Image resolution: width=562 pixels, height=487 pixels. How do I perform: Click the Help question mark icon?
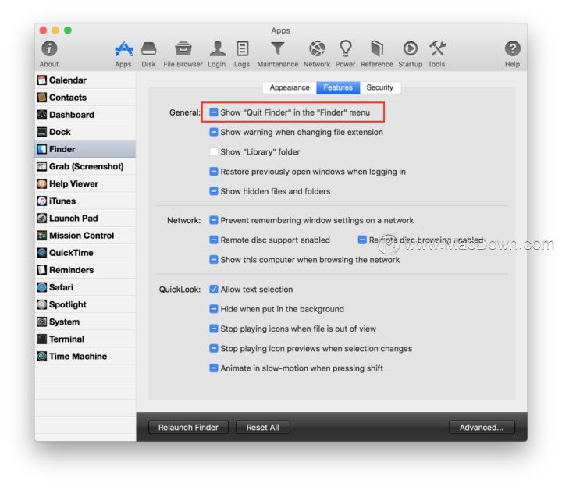tap(513, 48)
